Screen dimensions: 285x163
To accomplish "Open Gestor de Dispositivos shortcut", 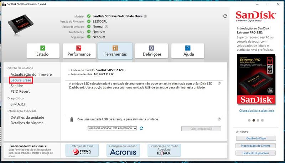I will [x=255, y=153].
